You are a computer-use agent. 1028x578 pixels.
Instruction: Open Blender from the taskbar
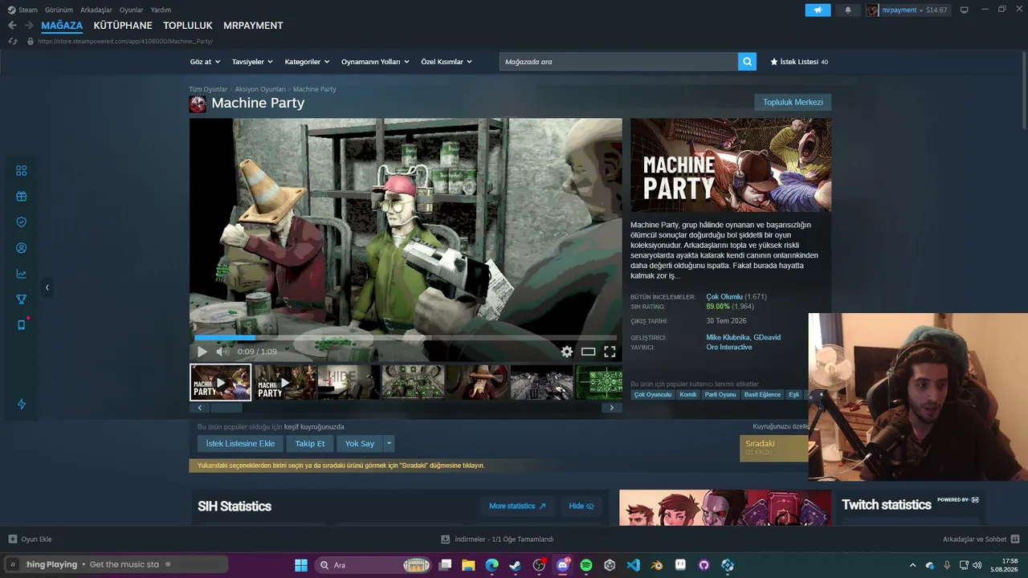(657, 565)
